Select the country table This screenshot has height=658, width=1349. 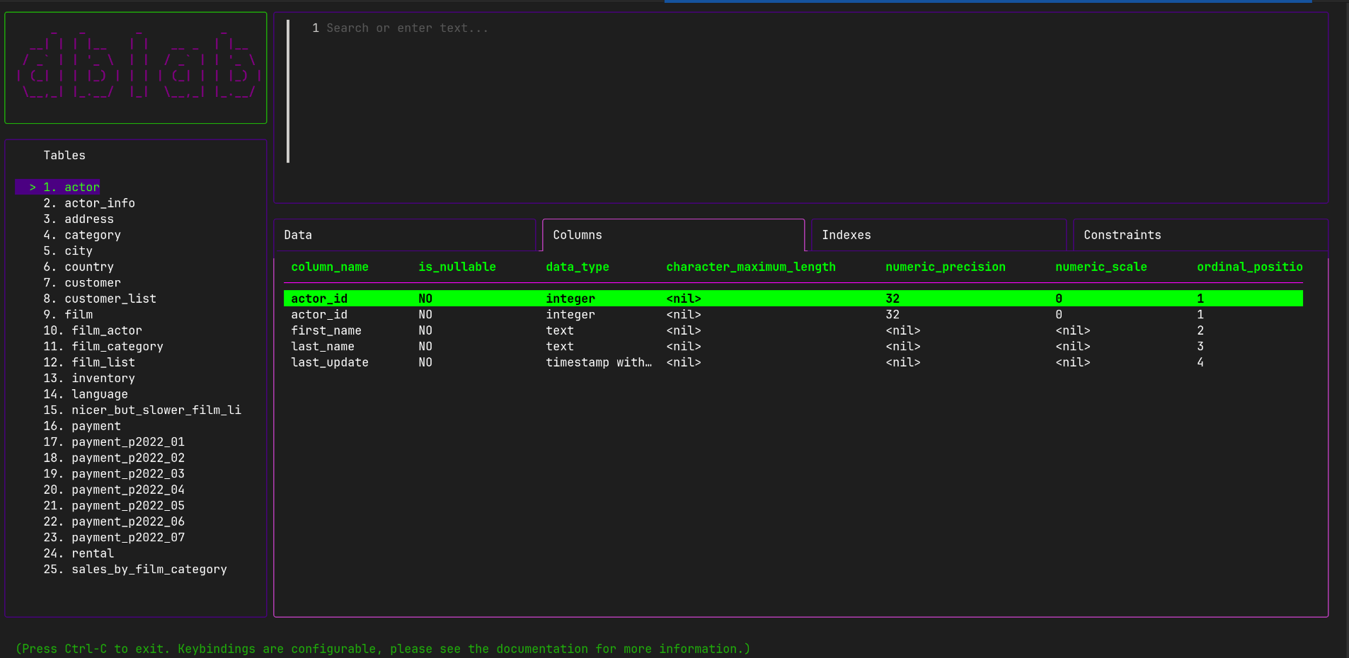pos(79,267)
